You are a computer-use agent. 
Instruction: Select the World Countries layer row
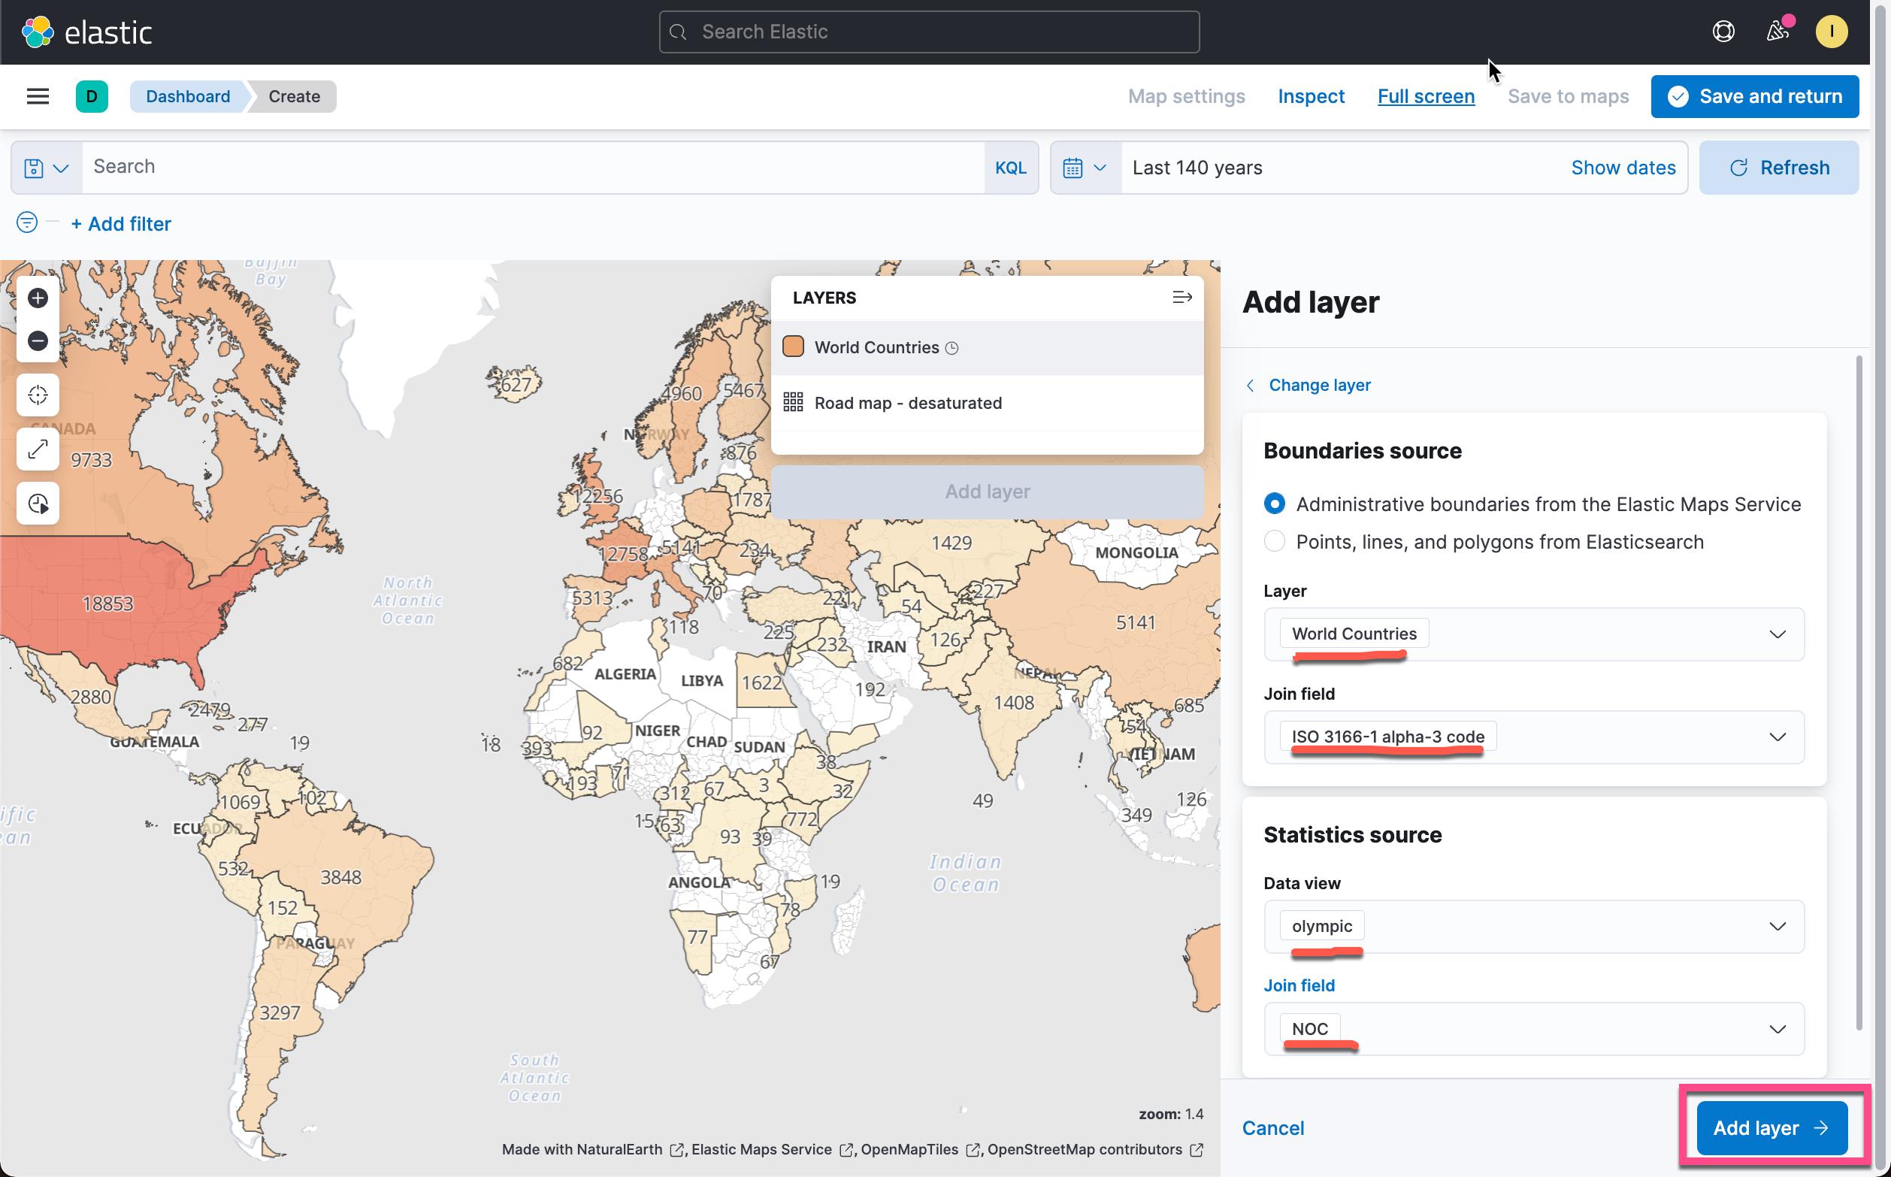[987, 348]
